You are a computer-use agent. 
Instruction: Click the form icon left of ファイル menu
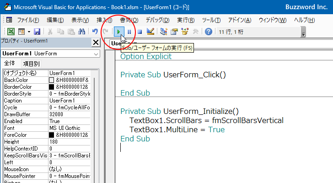pos(9,20)
